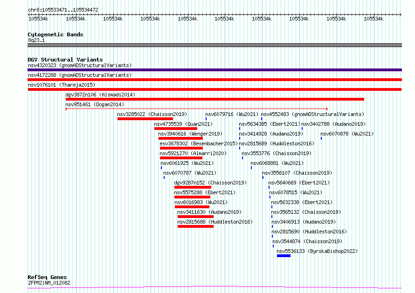Click the red bar under nsv3285022
Screen dimensions: 415x293
point(145,119)
